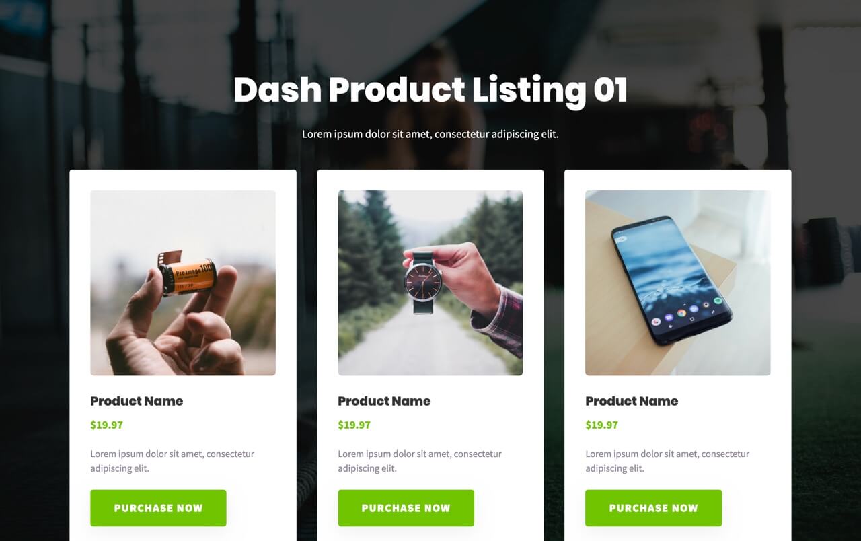The image size is (861, 541).
Task: Click the Dash Product Listing 01 heading
Action: 430,89
